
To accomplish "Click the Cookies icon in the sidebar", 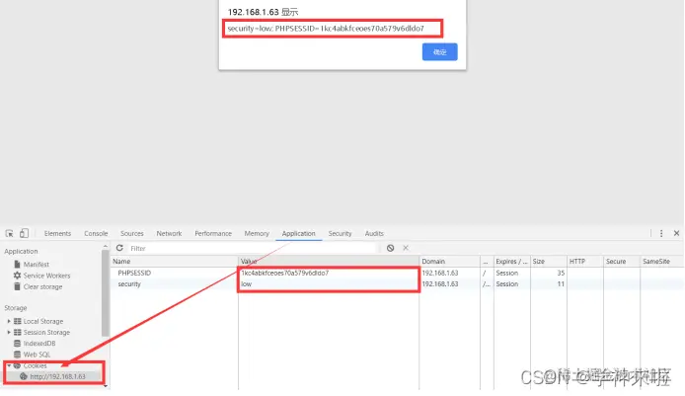I will tap(17, 365).
